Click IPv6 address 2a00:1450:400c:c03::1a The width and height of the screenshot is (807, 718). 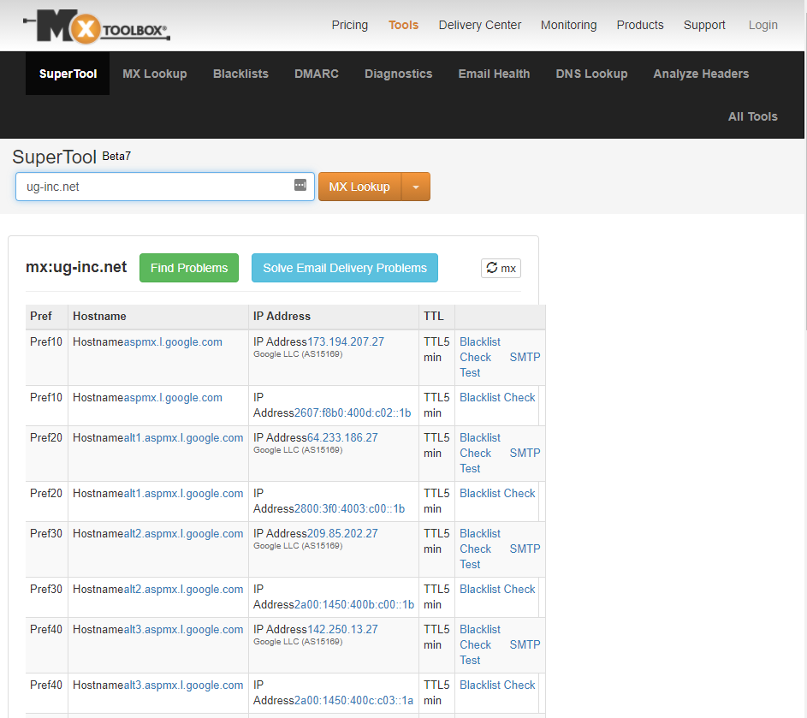point(353,700)
